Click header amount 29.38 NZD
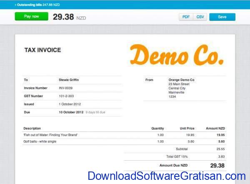 coord(69,17)
